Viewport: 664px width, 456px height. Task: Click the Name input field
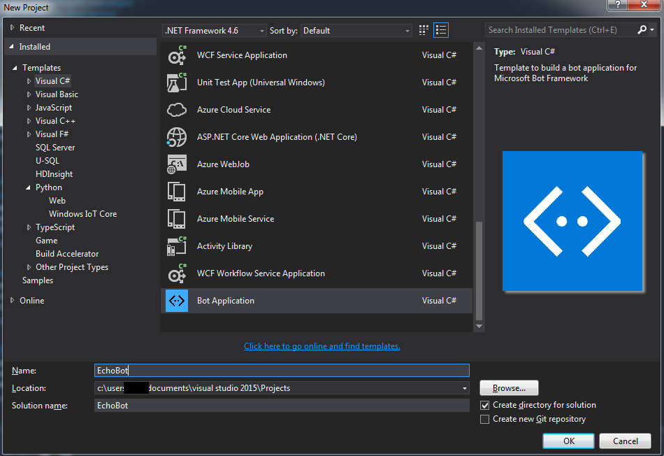pyautogui.click(x=282, y=371)
